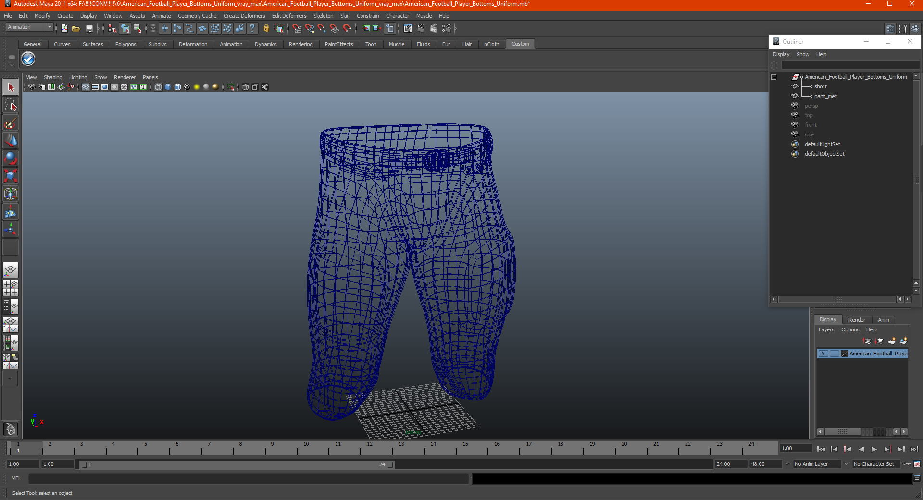
Task: Click the help question mark icon
Action: click(252, 29)
